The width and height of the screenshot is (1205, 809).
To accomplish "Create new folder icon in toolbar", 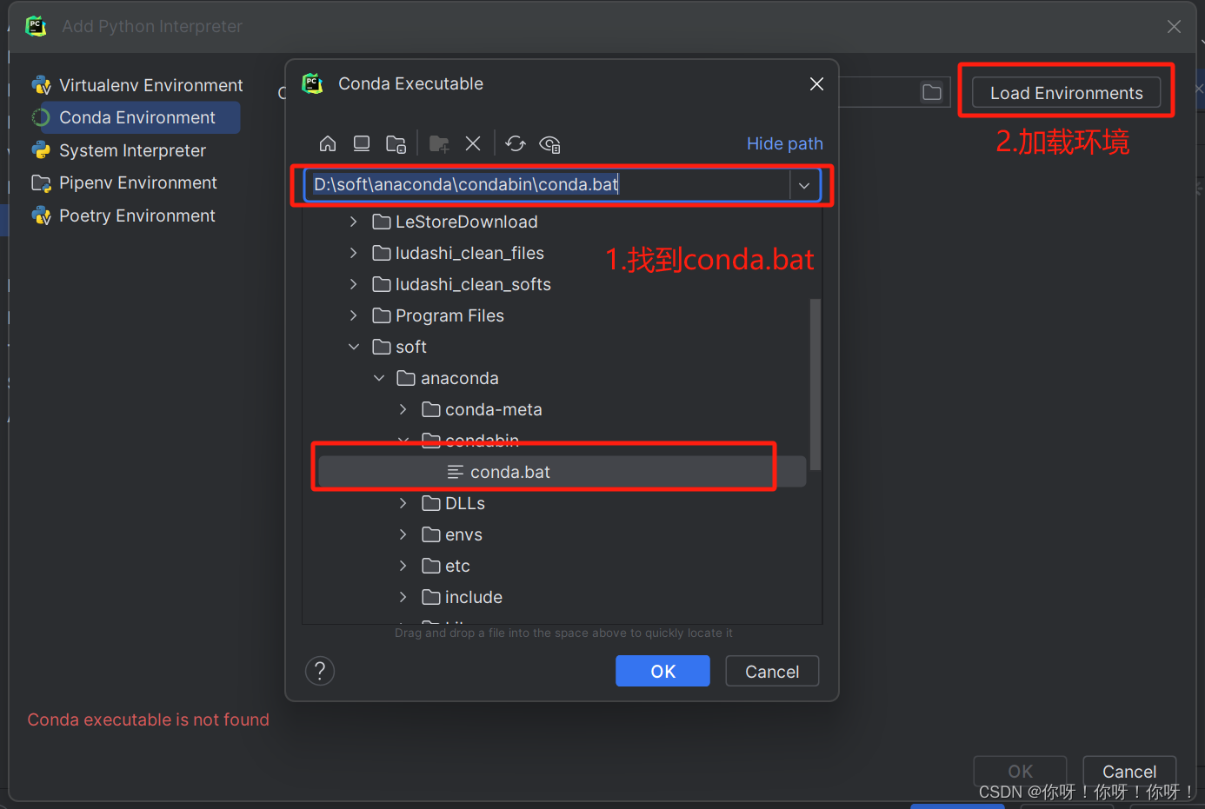I will (x=439, y=143).
